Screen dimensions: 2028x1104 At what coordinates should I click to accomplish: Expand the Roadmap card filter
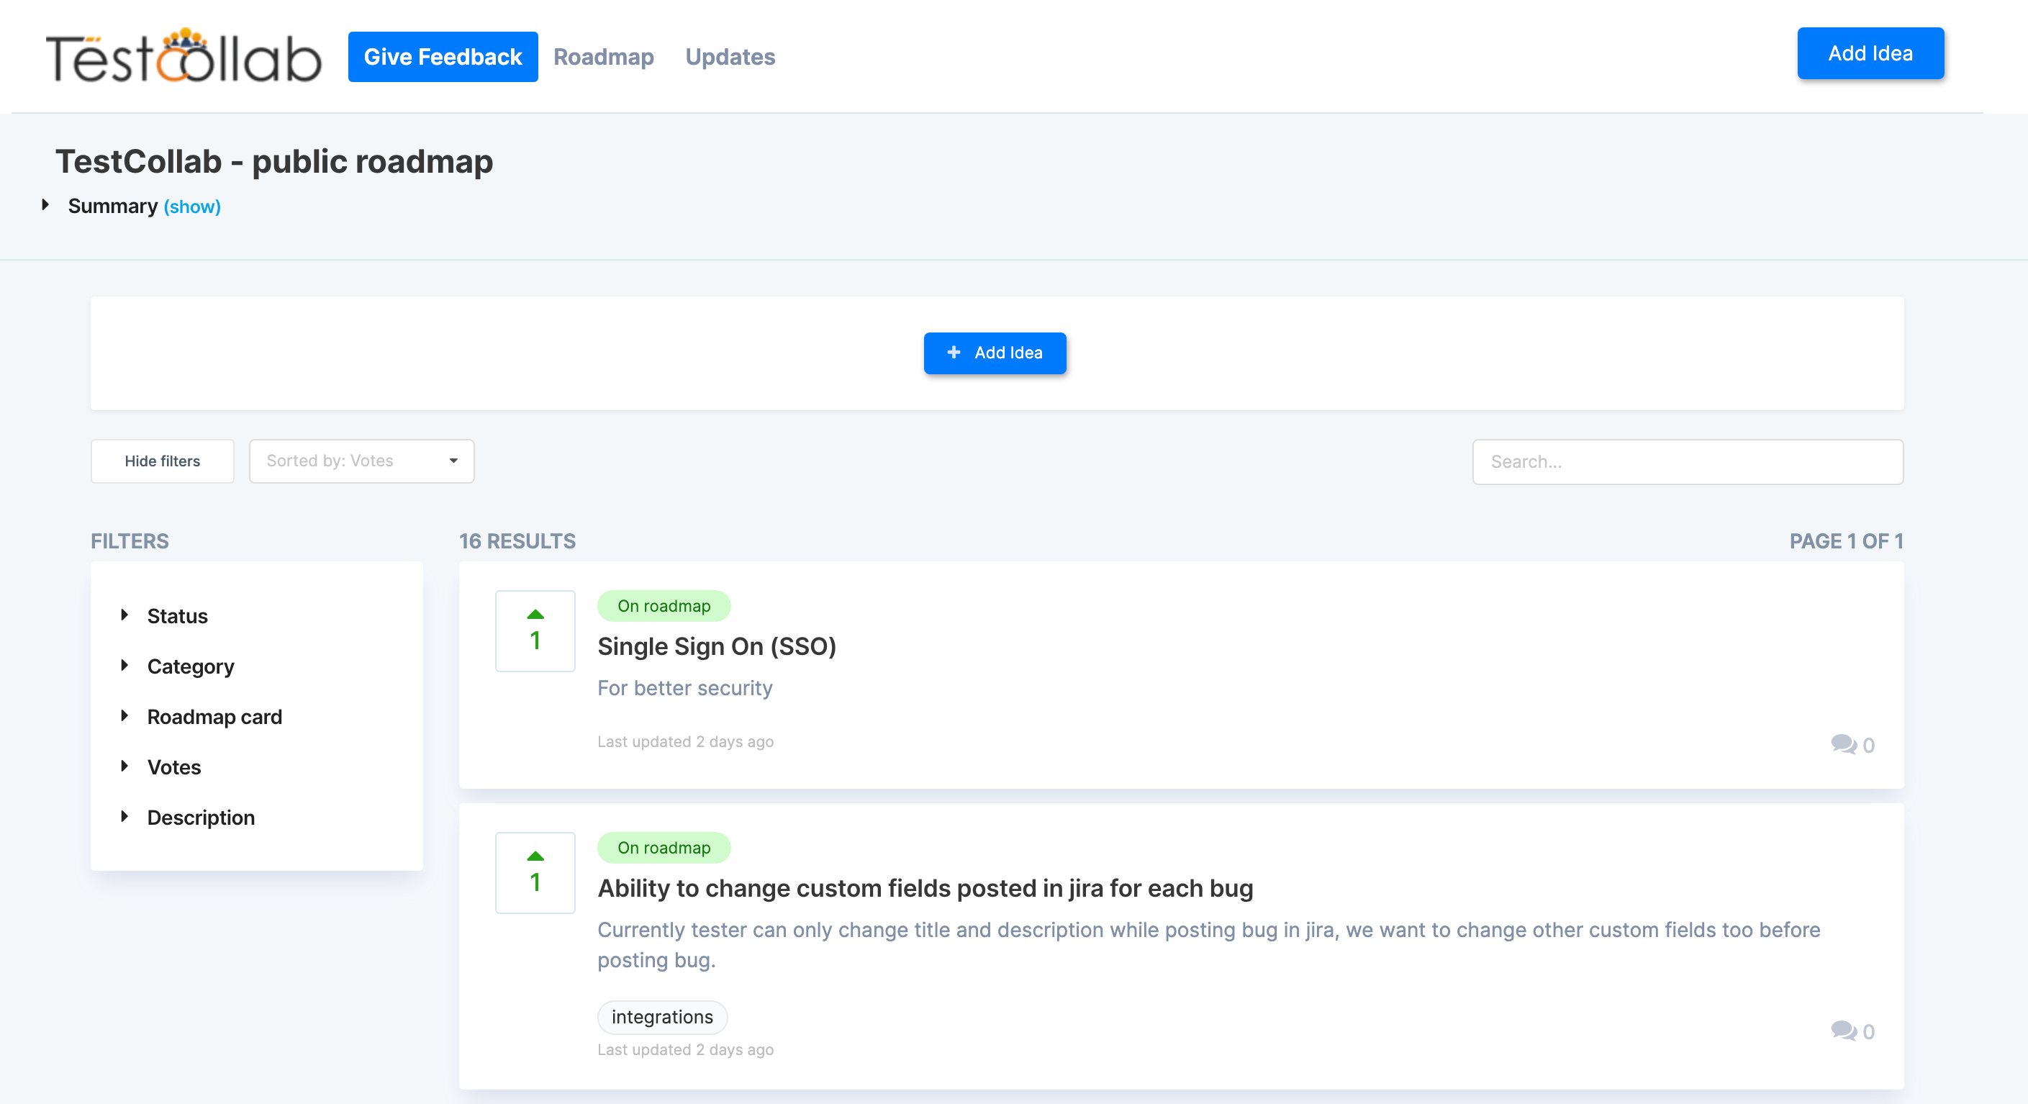tap(214, 717)
